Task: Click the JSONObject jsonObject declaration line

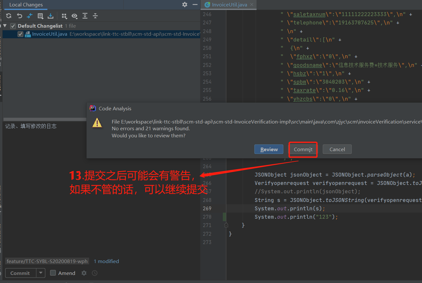Action: pos(335,175)
